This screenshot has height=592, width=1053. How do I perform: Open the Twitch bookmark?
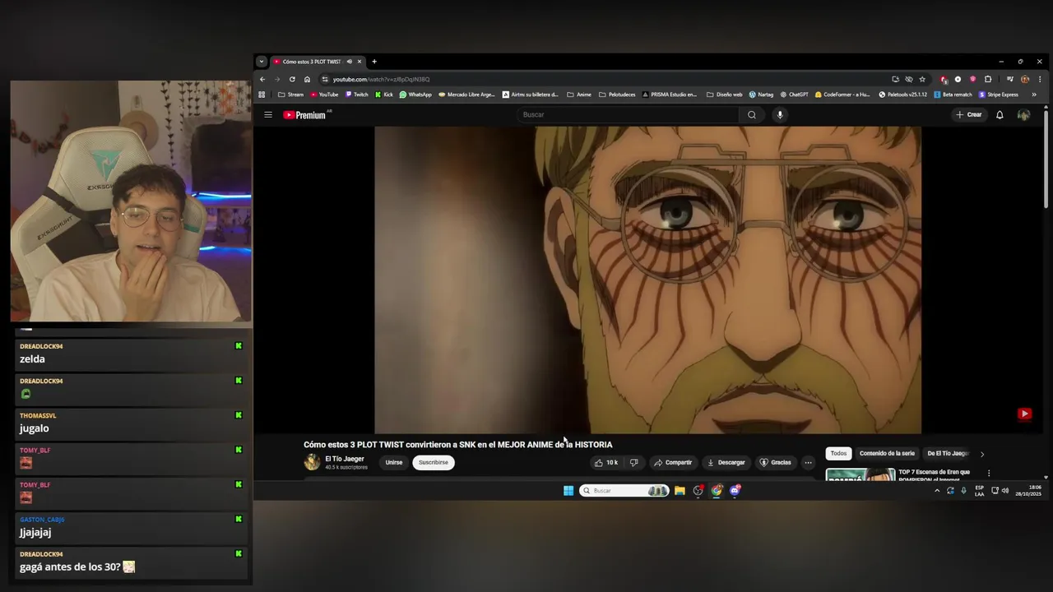[356, 95]
